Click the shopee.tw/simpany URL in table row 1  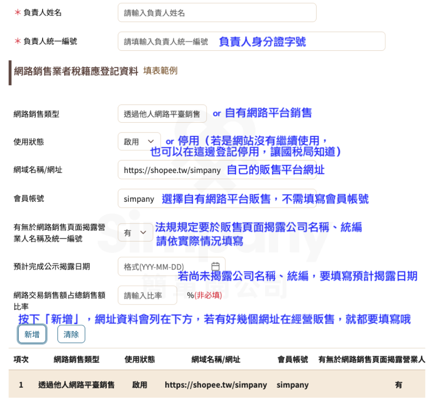(x=215, y=385)
